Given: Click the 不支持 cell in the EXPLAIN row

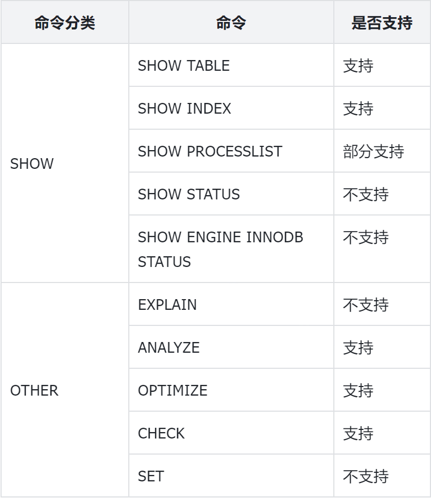Looking at the screenshot, I should 366,304.
